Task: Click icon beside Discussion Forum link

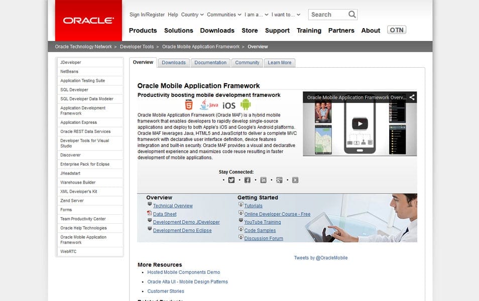Action: click(x=241, y=237)
